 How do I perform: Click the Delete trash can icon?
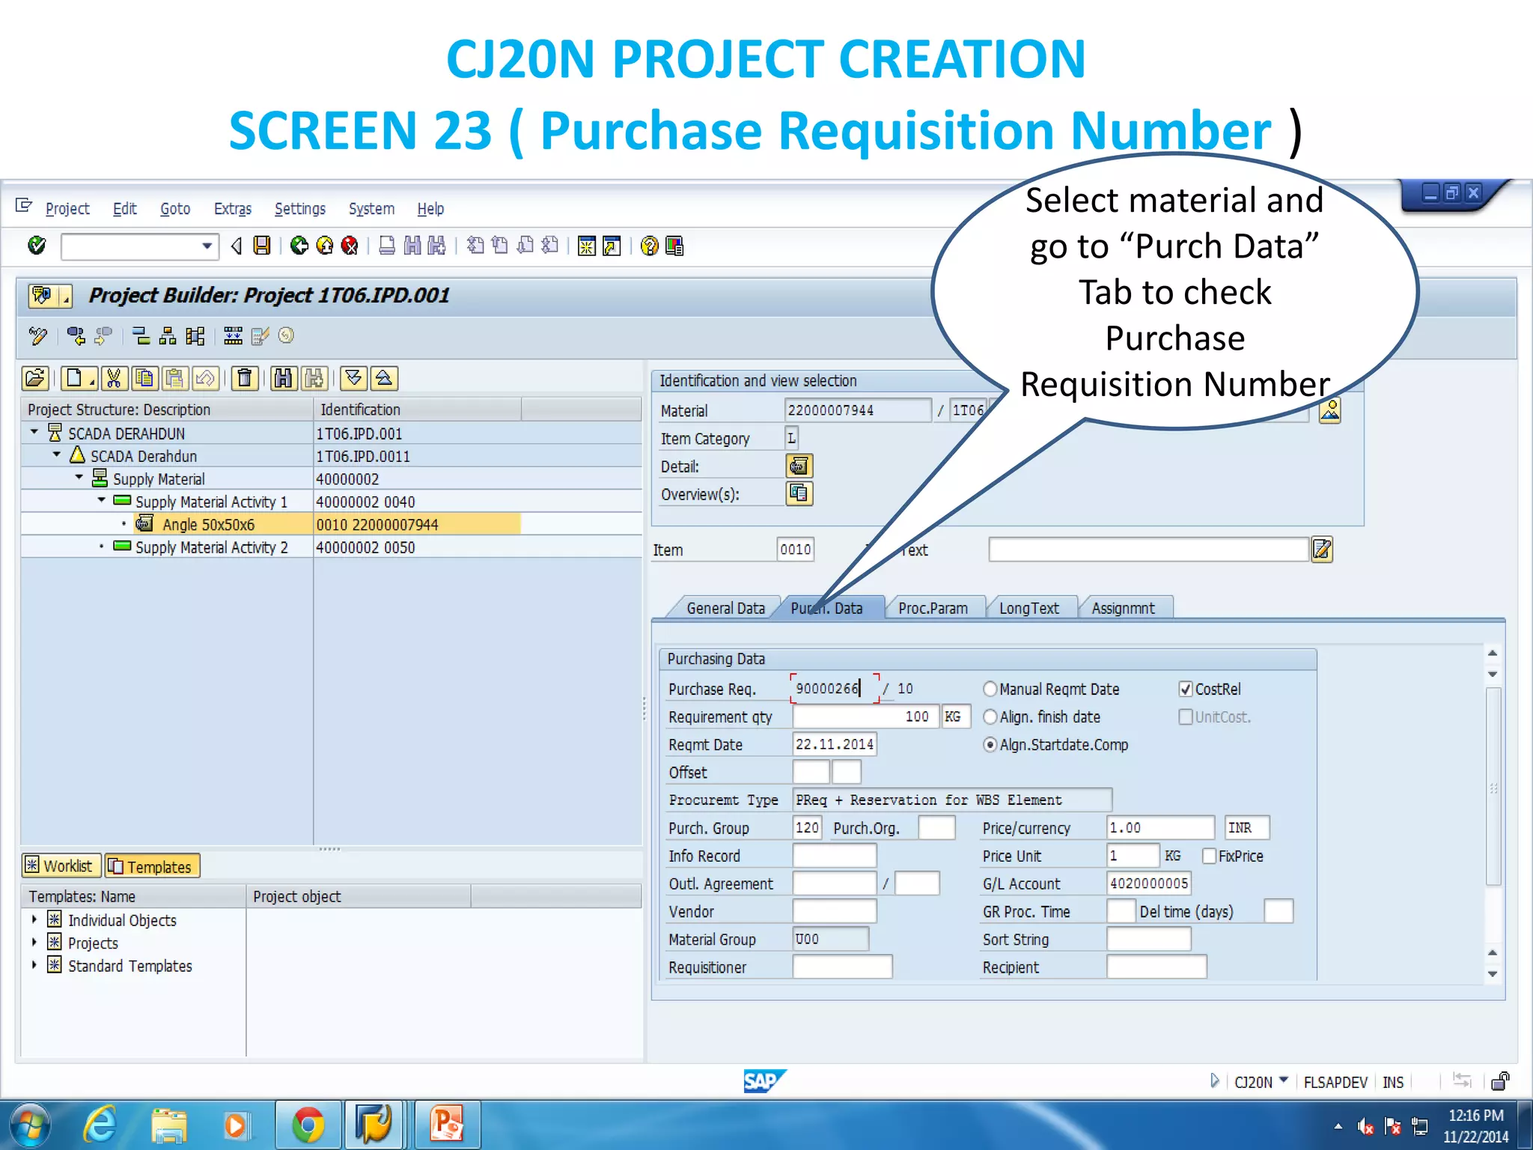pyautogui.click(x=244, y=378)
